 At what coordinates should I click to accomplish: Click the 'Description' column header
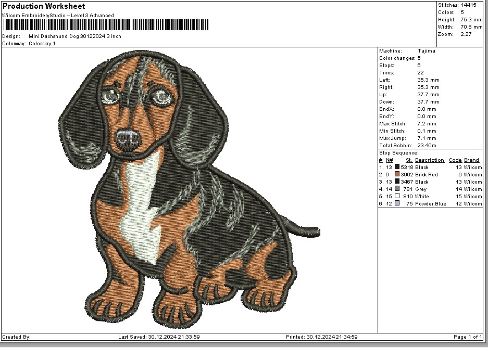tap(430, 160)
